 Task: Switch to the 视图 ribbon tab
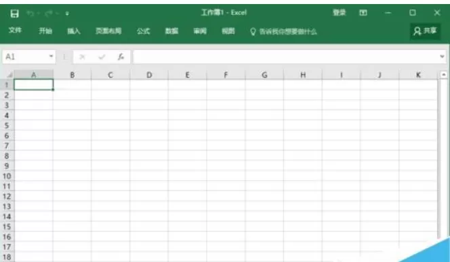coord(228,31)
